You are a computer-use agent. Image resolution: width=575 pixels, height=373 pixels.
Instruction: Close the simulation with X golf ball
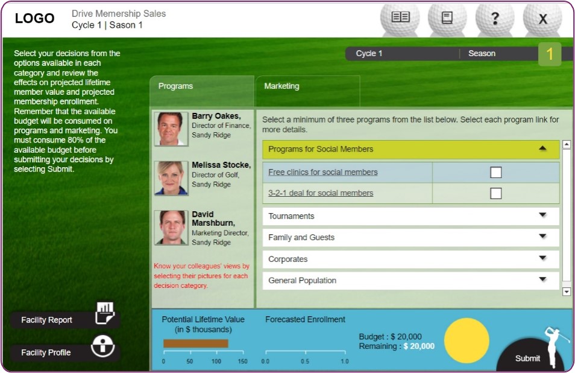[x=542, y=18]
